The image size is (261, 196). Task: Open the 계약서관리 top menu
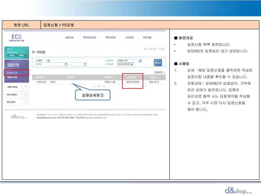coord(111,38)
